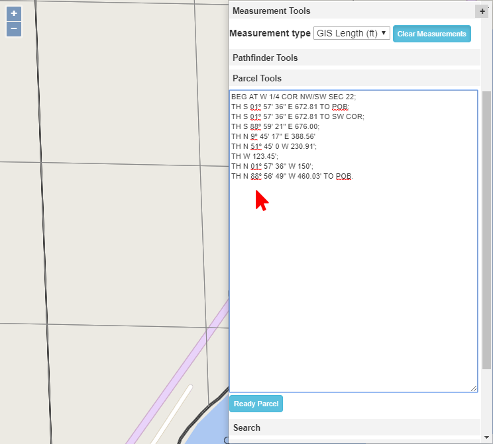Expand the Measurement Tools section
This screenshot has height=444, width=493.
[x=272, y=11]
